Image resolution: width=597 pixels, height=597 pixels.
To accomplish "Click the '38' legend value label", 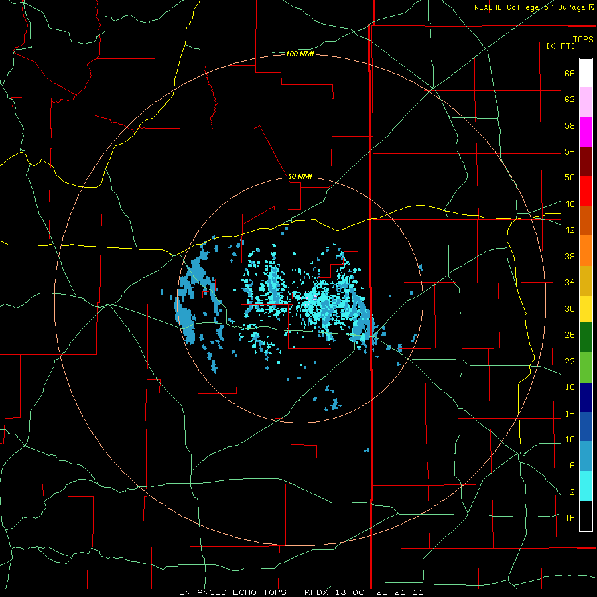I will (x=570, y=257).
